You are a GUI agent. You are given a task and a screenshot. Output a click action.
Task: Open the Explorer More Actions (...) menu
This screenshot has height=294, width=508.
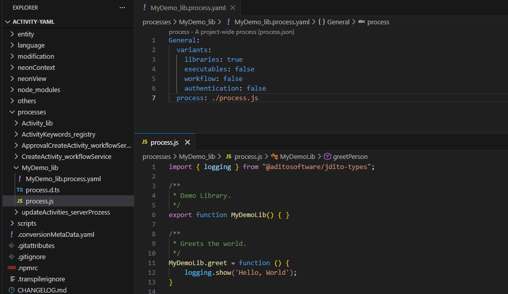tap(122, 8)
